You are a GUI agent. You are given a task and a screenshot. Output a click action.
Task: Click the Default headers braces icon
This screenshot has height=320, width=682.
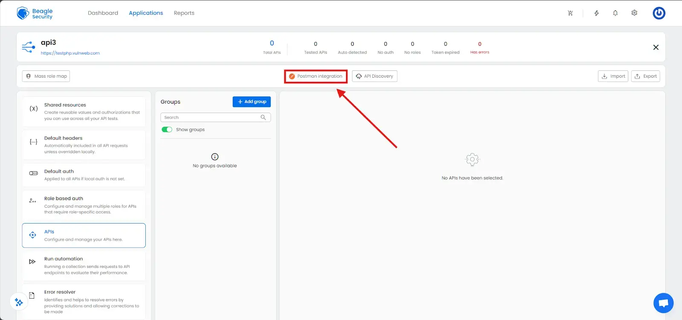(x=33, y=142)
